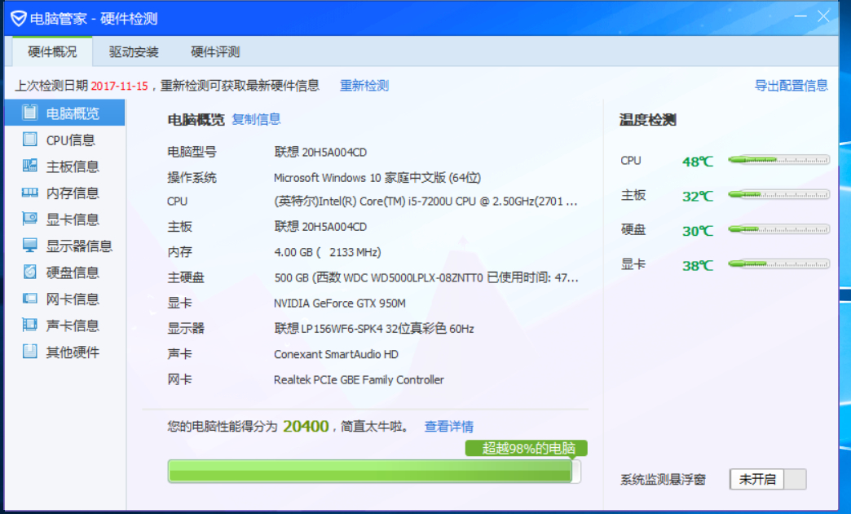Image resolution: width=851 pixels, height=514 pixels.
Task: Toggle the 系统监测悬浮窗 switch
Action: 768,479
